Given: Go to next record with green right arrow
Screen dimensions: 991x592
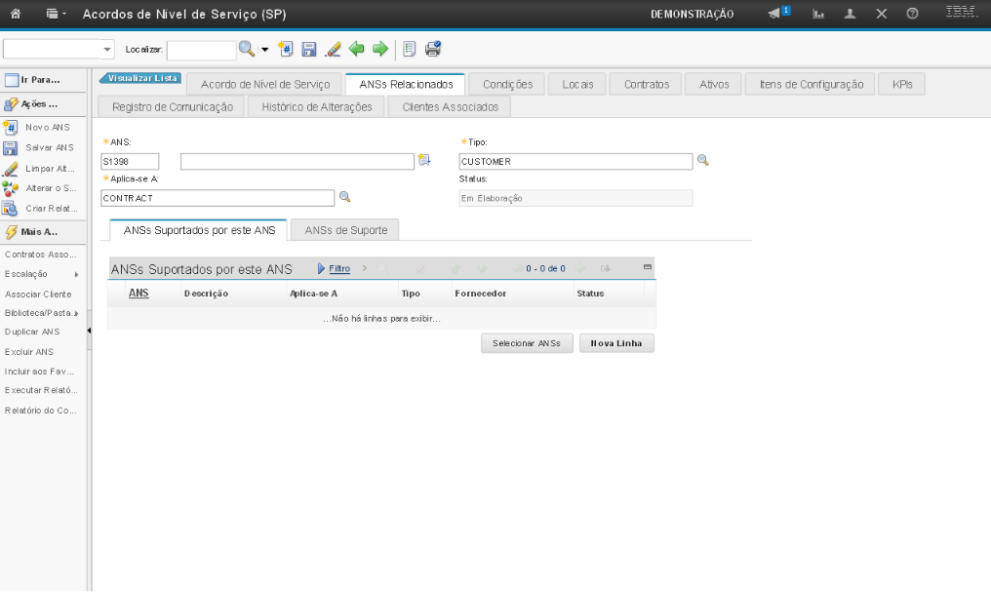Looking at the screenshot, I should (x=379, y=49).
